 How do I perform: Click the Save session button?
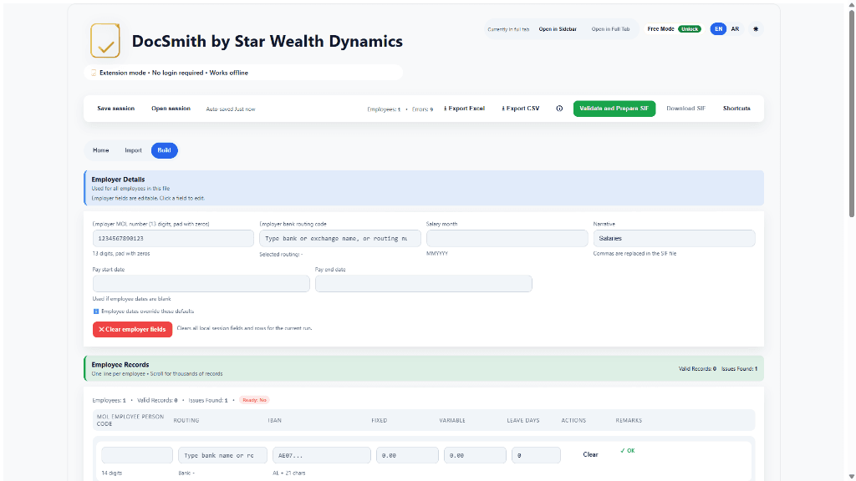point(115,109)
